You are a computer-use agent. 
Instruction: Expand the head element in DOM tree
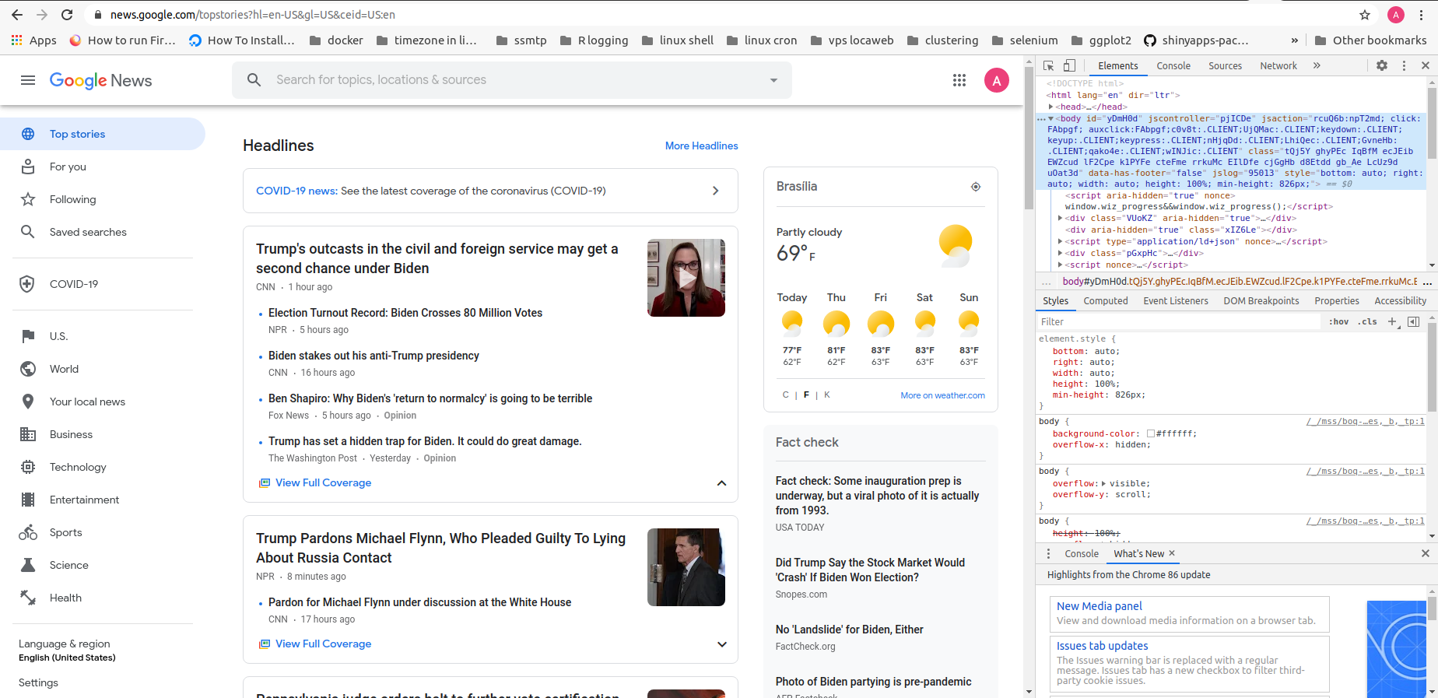click(x=1051, y=107)
